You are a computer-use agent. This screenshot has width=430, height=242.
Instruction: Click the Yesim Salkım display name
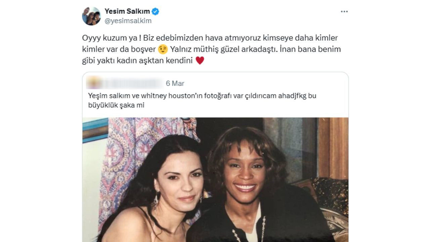[127, 11]
